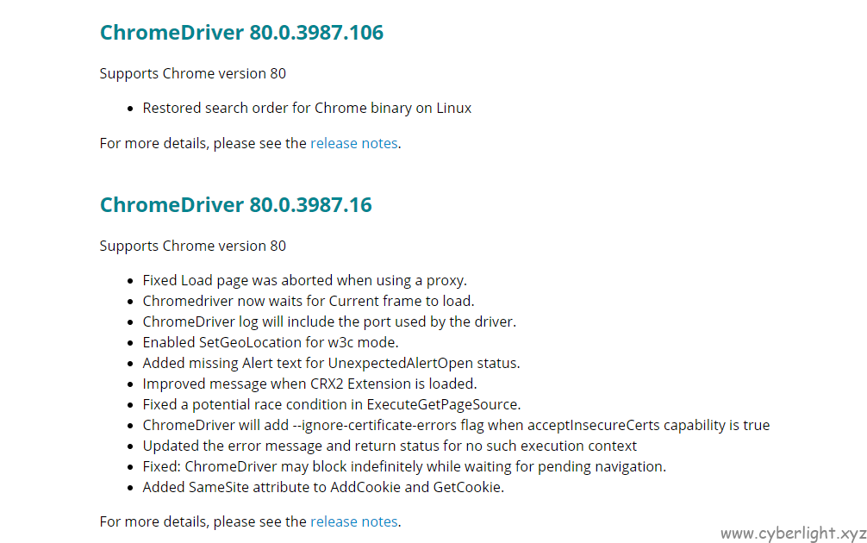Viewport: 867px width, 543px height.
Task: Click the --ignore-certificate-errors flag line
Action: (456, 425)
